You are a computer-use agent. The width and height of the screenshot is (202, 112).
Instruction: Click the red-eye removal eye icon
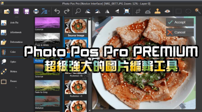(x=167, y=11)
